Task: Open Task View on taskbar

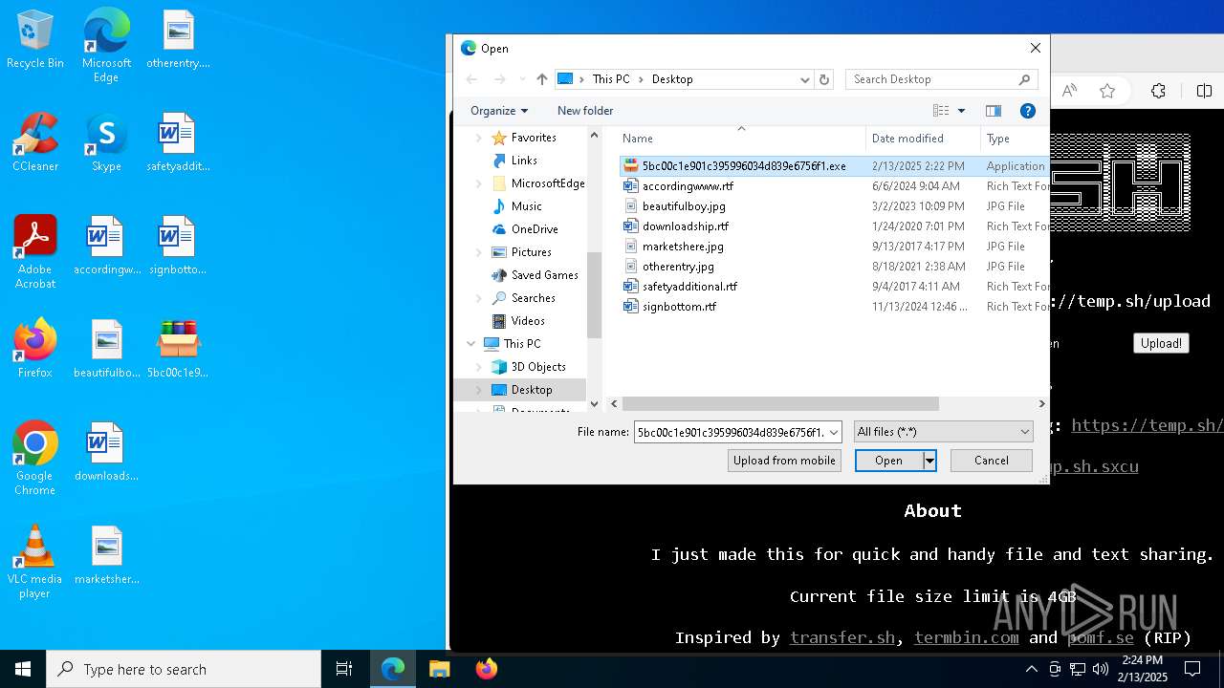Action: (344, 669)
